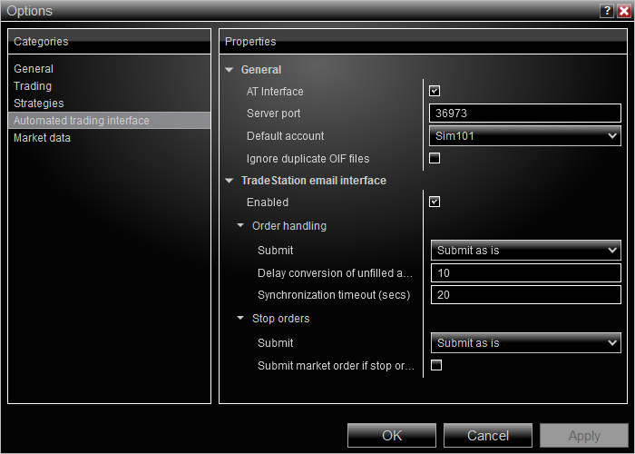Click the Delay conversion of unfilled label
Image resolution: width=635 pixels, height=454 pixels.
tap(336, 273)
